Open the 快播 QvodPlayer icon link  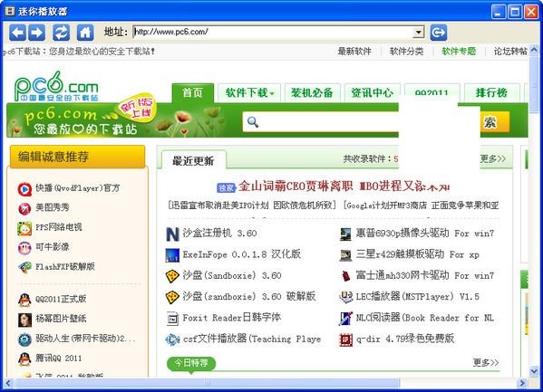pos(24,189)
